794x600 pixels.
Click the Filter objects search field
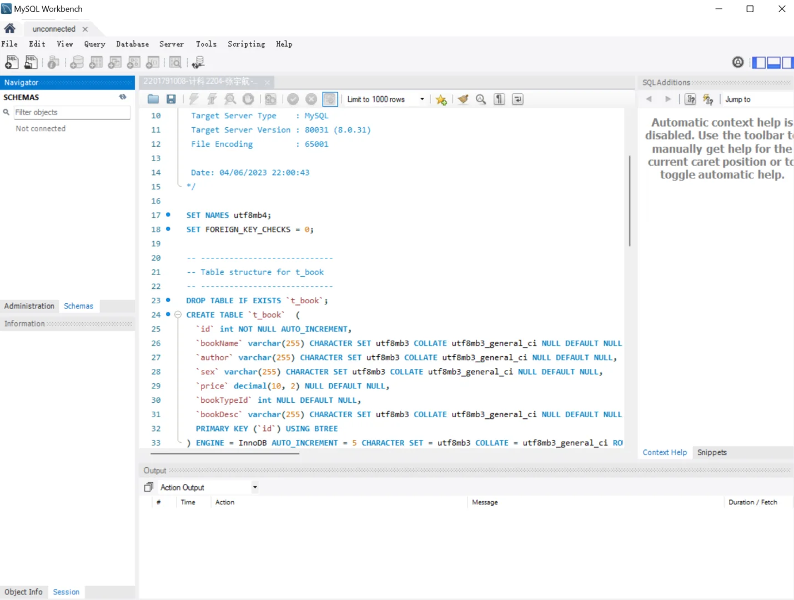(72, 112)
